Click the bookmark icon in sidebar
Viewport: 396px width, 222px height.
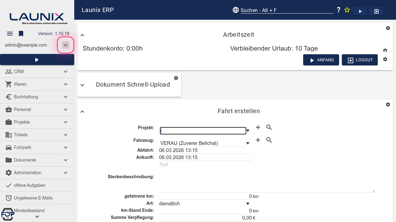21,34
